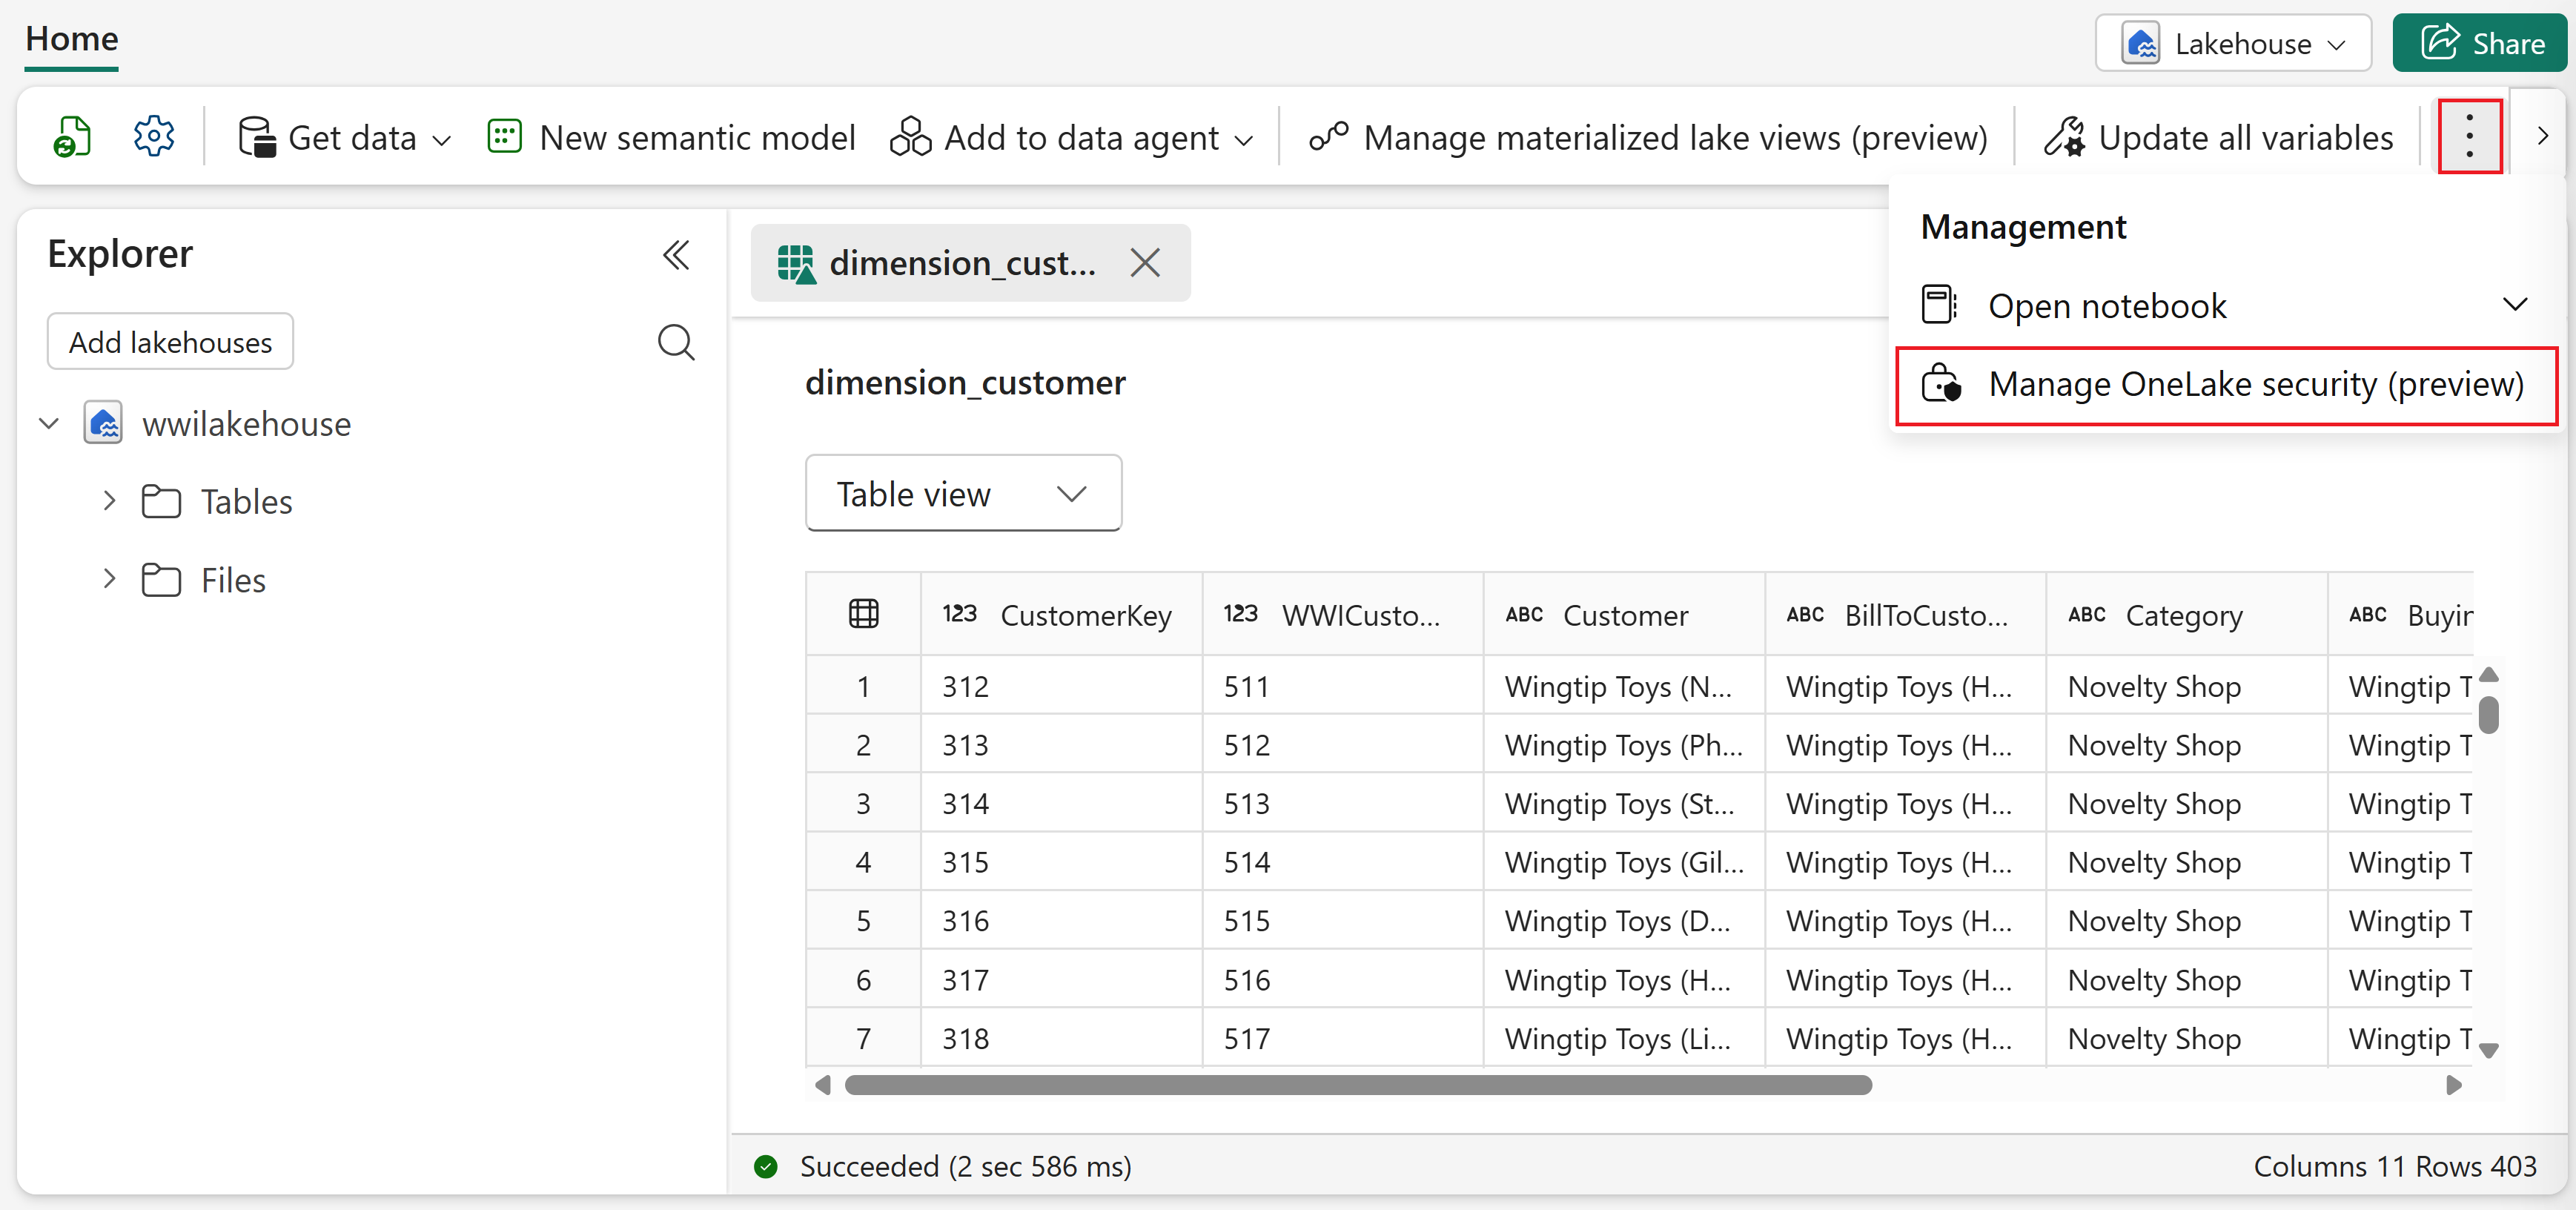Click the CustomerKey column header
Image resolution: width=2576 pixels, height=1210 pixels.
1061,614
